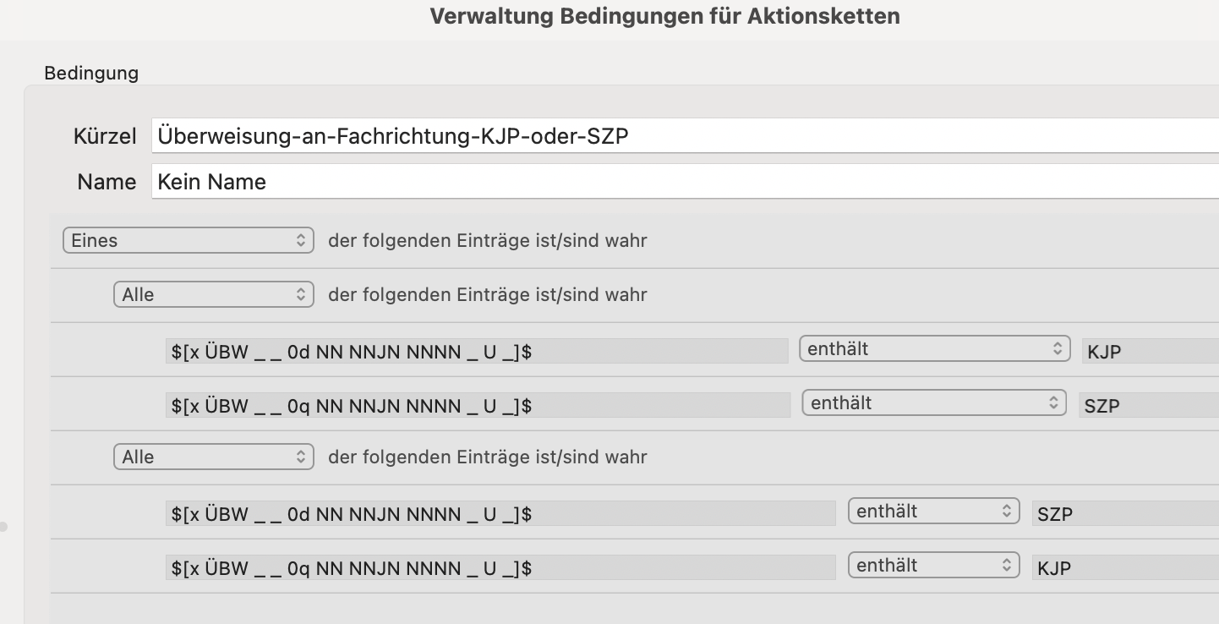
Task: Click the KJP value field in first group
Action: pyautogui.click(x=1151, y=351)
